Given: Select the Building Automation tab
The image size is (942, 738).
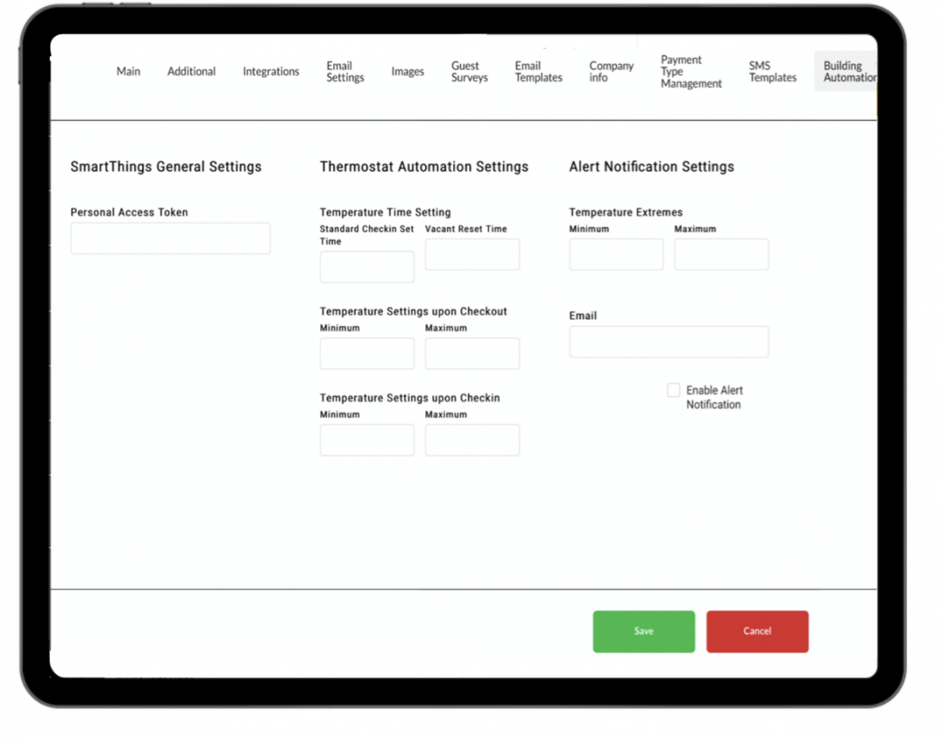Looking at the screenshot, I should pyautogui.click(x=846, y=72).
